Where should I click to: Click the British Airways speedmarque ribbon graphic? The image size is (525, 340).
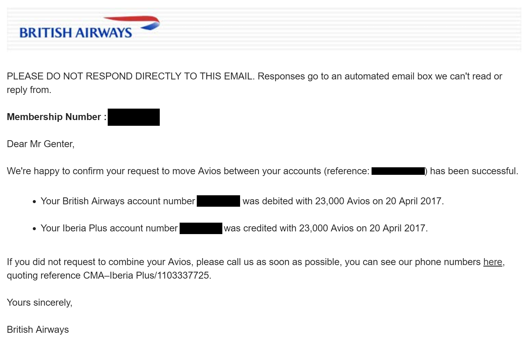tap(131, 23)
